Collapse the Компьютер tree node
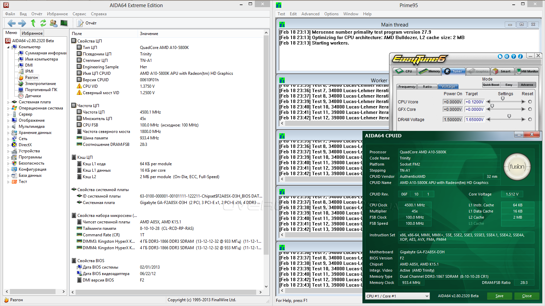 point(8,47)
